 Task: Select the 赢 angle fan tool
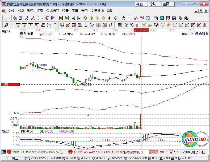(x=199, y=25)
